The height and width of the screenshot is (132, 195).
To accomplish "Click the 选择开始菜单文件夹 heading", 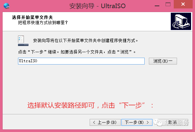I will (x=32, y=17).
